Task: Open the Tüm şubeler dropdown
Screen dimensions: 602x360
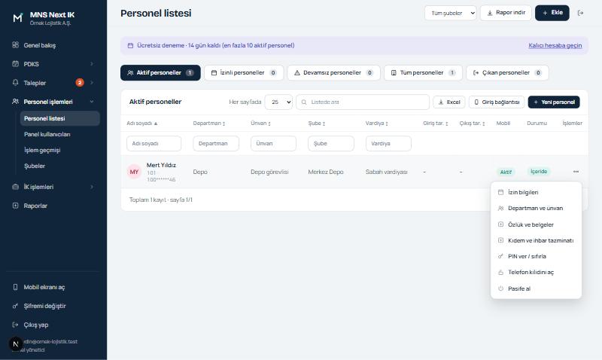Action: click(450, 13)
